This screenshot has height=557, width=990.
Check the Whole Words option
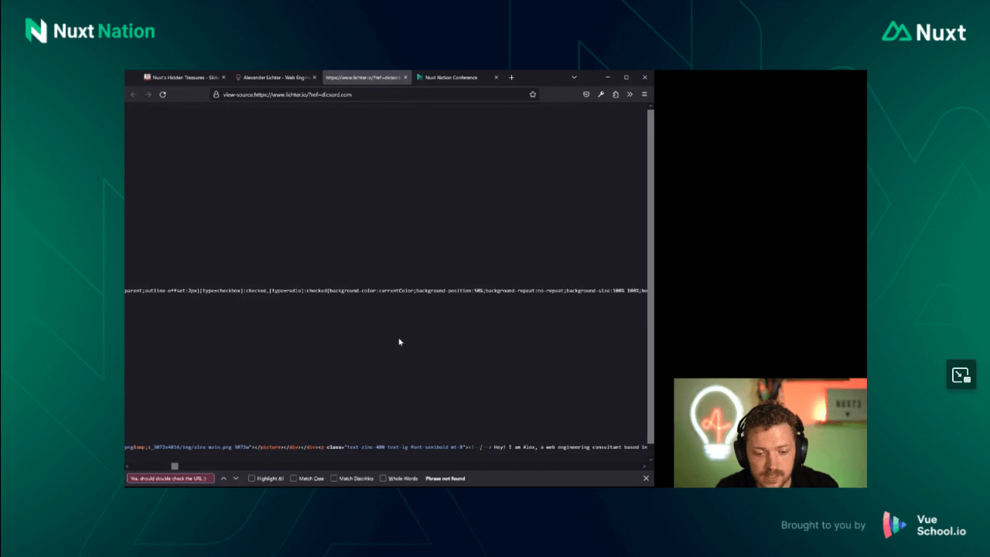pos(383,479)
